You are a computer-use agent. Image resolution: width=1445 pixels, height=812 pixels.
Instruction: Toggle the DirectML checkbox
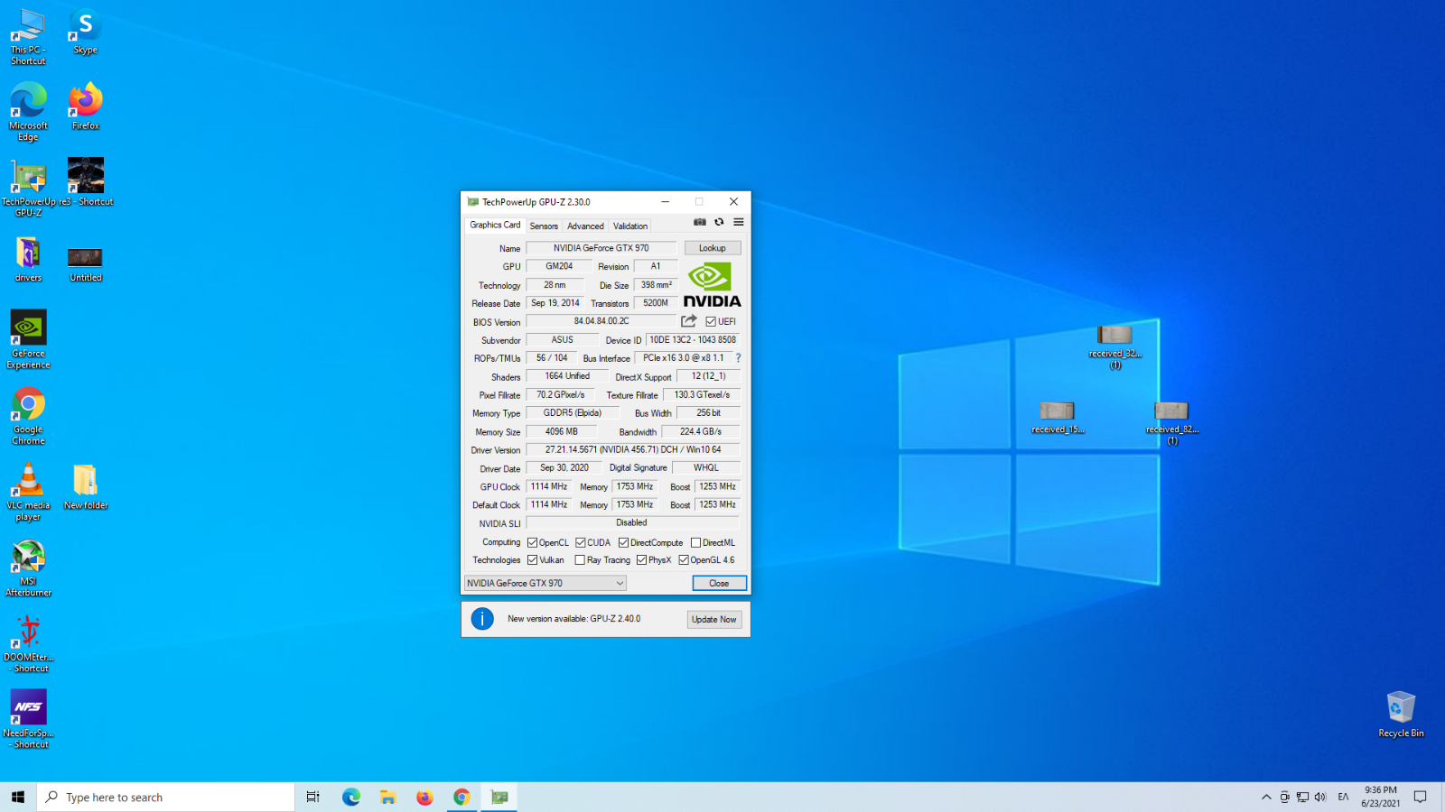coord(695,542)
